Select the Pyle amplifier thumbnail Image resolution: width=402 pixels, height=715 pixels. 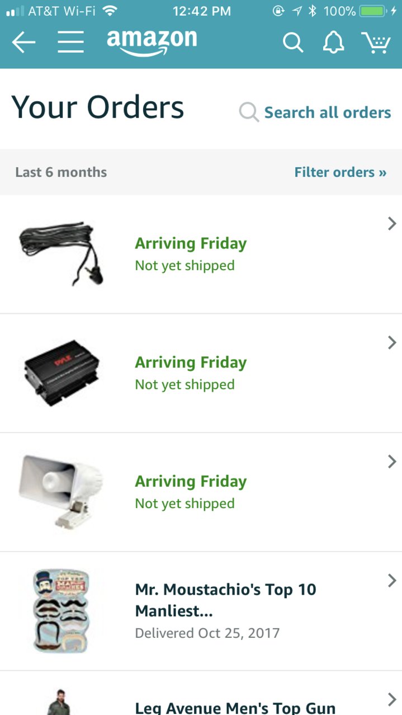[62, 373]
